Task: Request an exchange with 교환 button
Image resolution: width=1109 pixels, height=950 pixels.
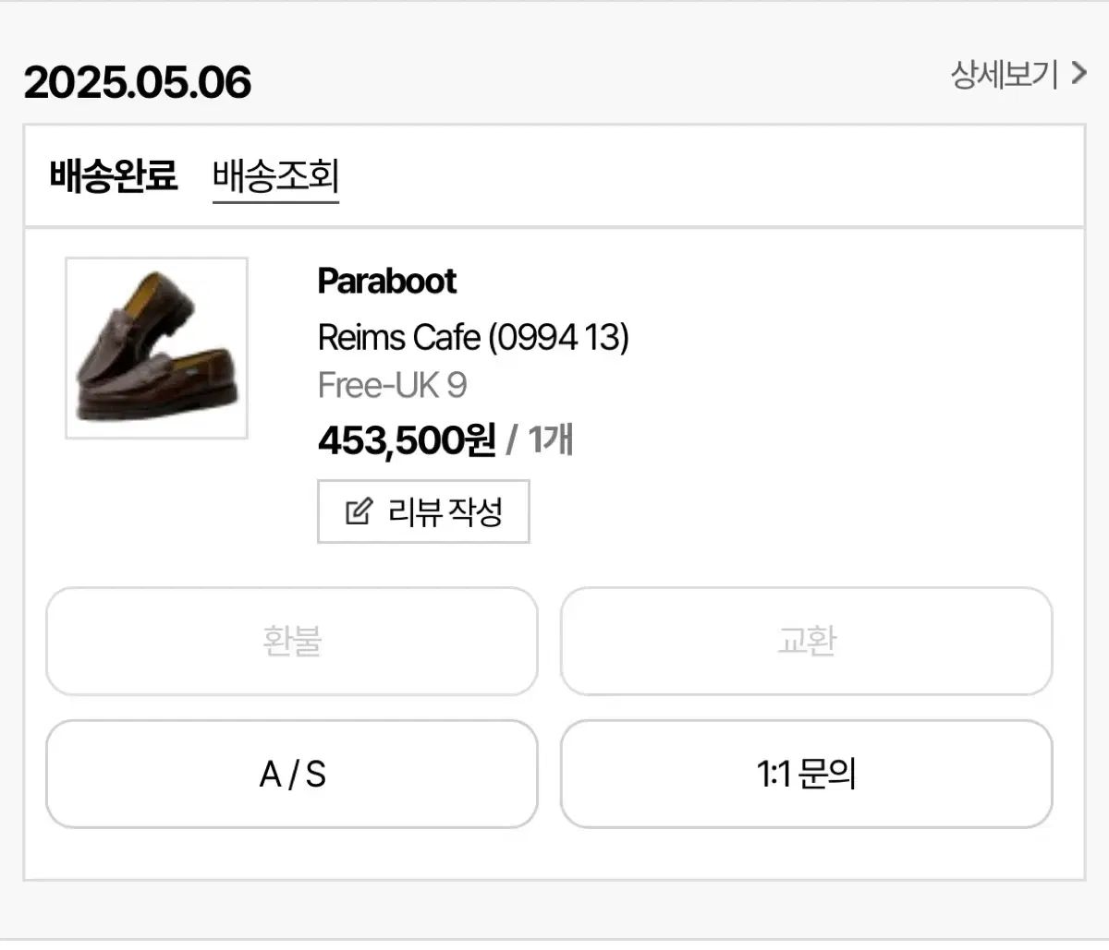Action: 806,641
